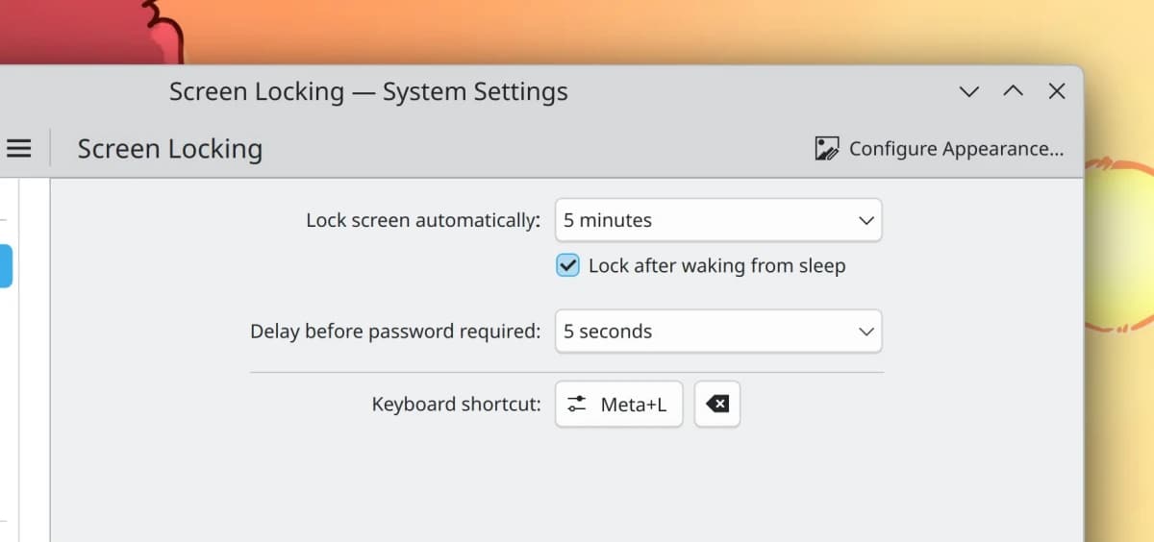
Task: Click the sliders icon inside Meta+L button
Action: pos(576,405)
